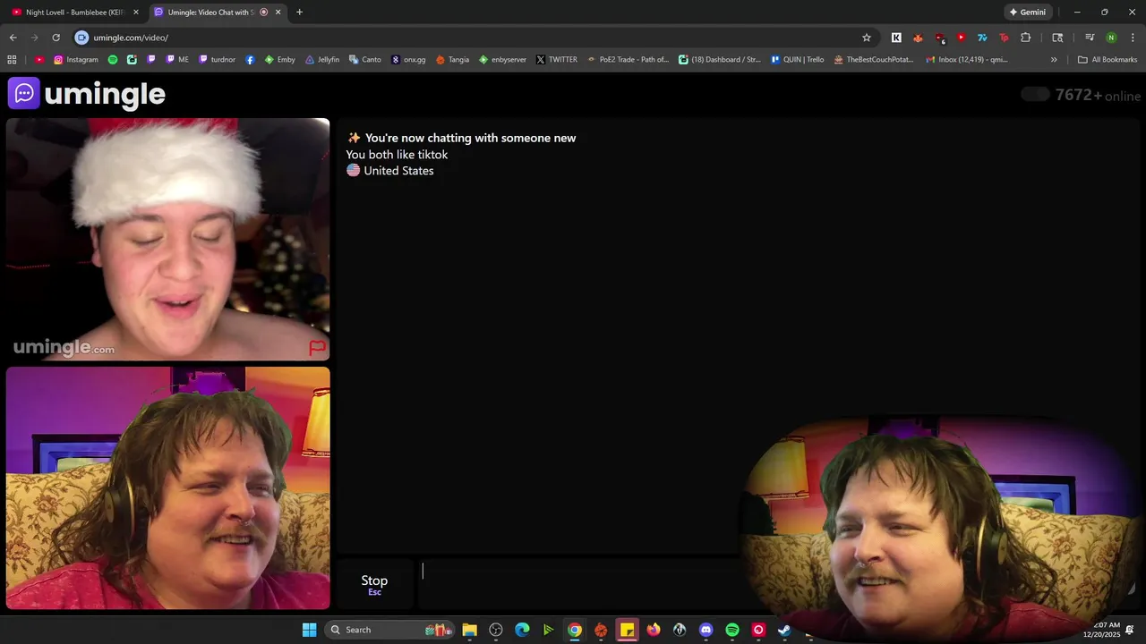Open TheBestCouchPotat... bookmark

tap(873, 60)
